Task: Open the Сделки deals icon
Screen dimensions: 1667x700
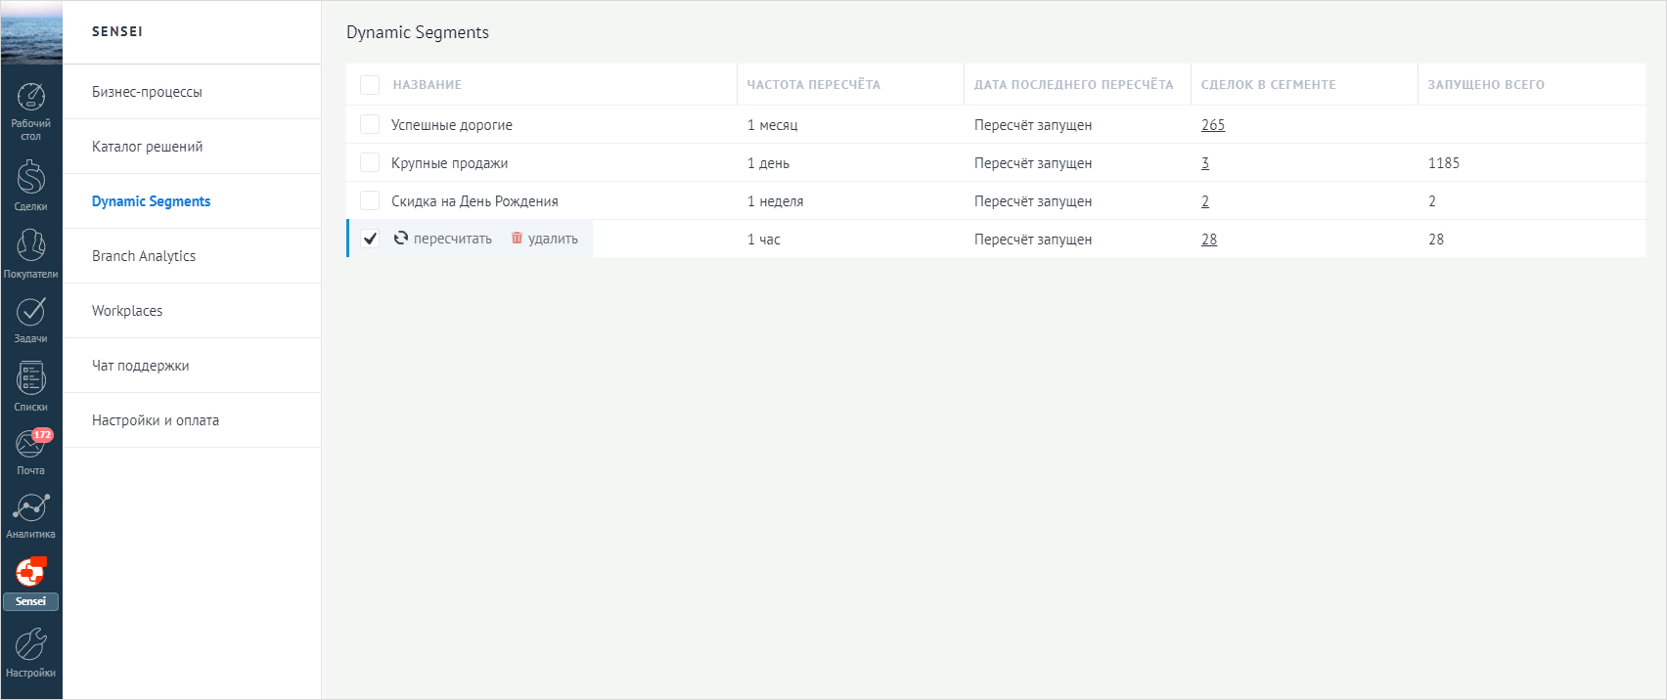Action: pyautogui.click(x=31, y=177)
